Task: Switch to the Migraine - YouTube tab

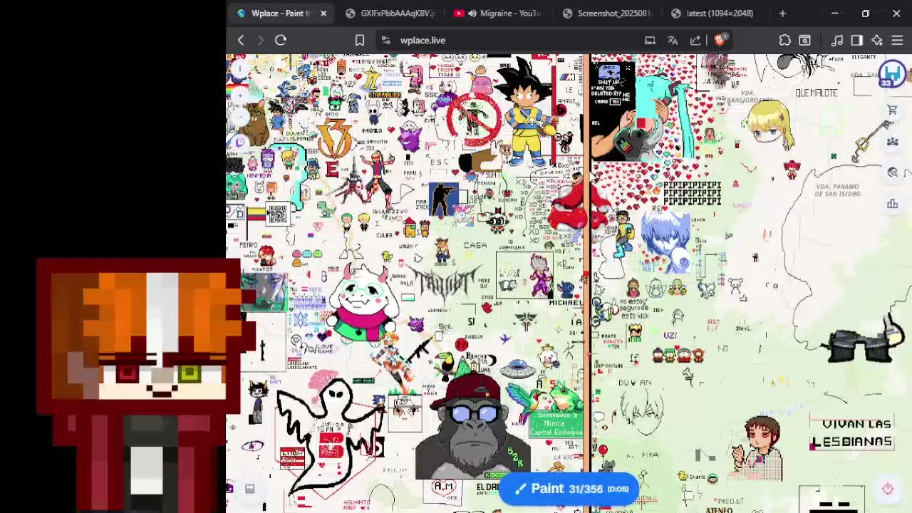Action: pyautogui.click(x=499, y=13)
